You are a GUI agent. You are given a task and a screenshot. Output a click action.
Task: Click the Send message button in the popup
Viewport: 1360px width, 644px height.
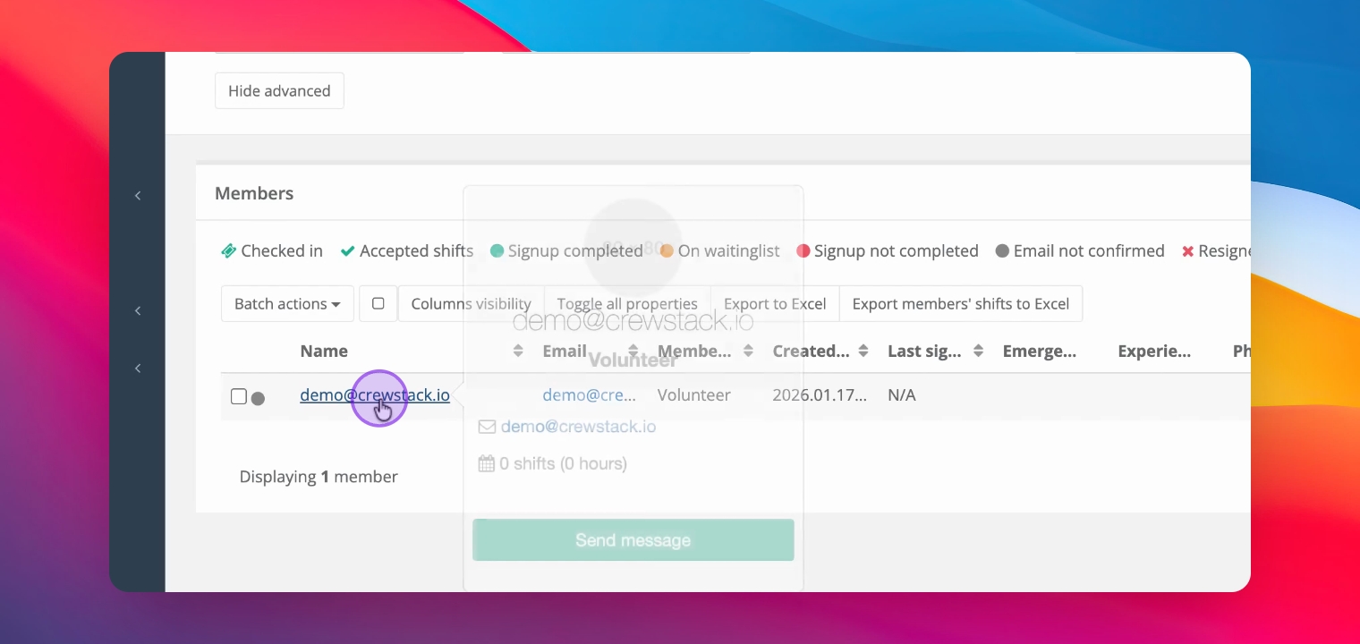[x=633, y=540]
